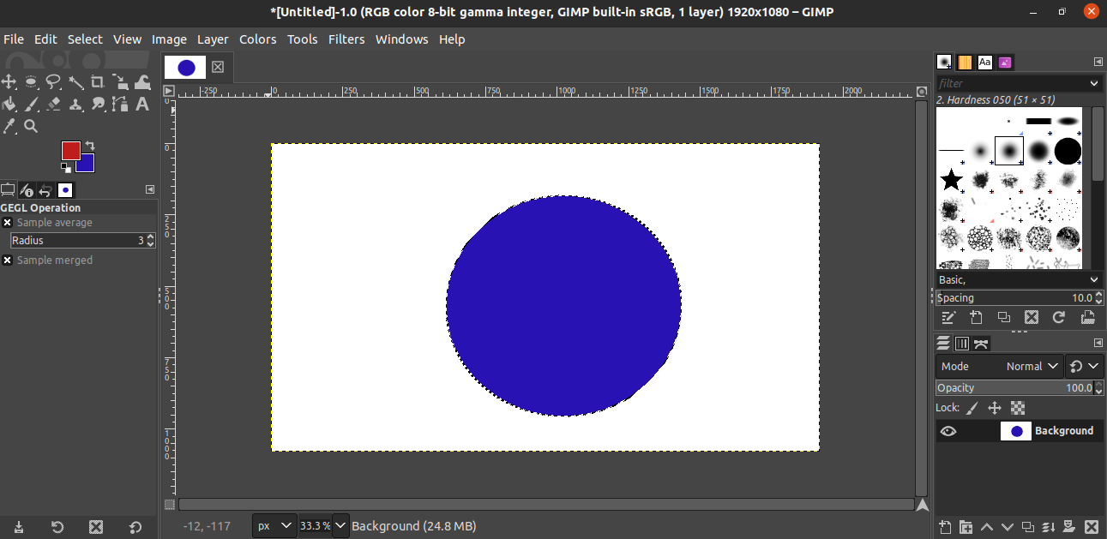Screen dimensions: 1107x539
Task: Open the zoom percentage dropdown
Action: 340,525
